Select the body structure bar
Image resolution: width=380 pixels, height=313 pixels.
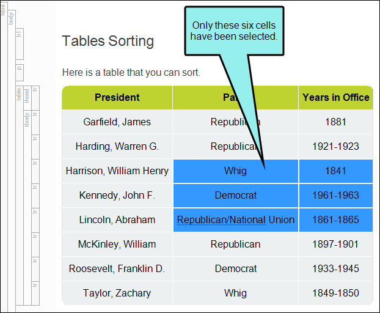point(12,161)
